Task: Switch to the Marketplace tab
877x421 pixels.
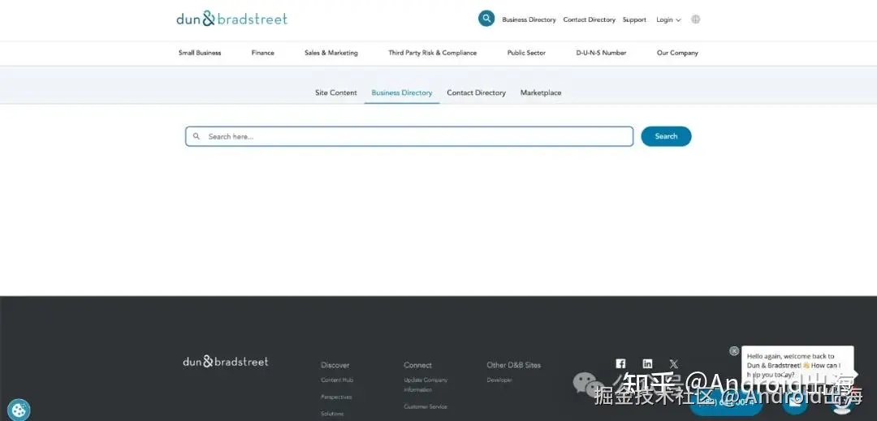Action: pyautogui.click(x=541, y=92)
